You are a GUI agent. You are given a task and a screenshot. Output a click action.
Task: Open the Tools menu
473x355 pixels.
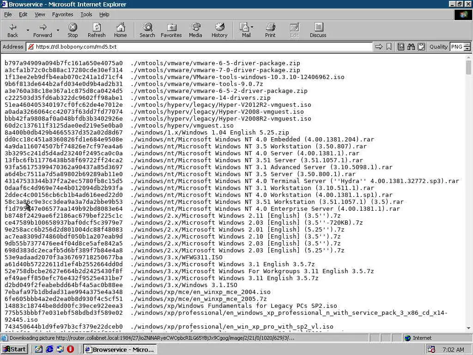click(86, 14)
